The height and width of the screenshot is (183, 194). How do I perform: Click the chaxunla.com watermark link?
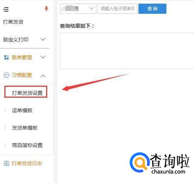coord(168,172)
